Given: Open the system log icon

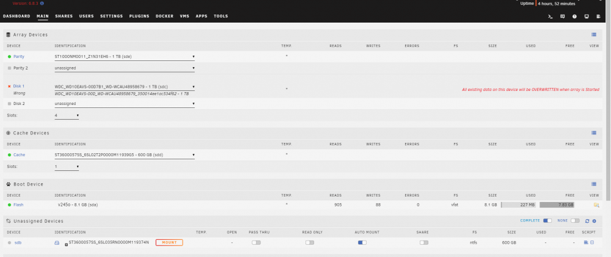Looking at the screenshot, I should click(x=599, y=16).
